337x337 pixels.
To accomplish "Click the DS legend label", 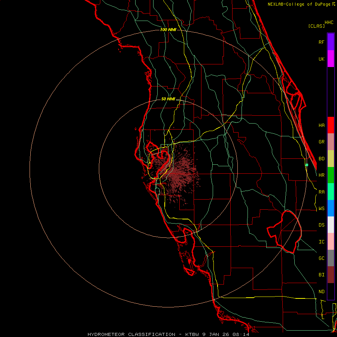I will (x=321, y=225).
